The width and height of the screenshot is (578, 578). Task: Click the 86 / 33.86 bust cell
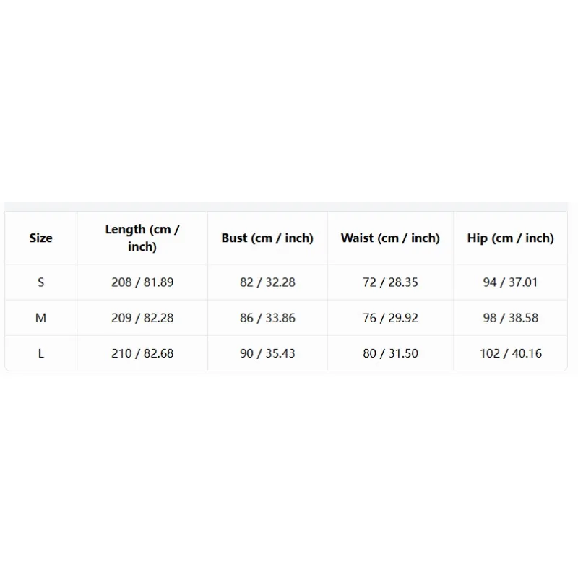267,318
